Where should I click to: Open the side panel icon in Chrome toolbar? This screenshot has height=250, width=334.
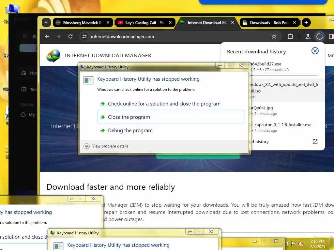point(331,36)
